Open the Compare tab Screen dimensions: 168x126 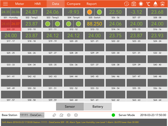[74, 4]
